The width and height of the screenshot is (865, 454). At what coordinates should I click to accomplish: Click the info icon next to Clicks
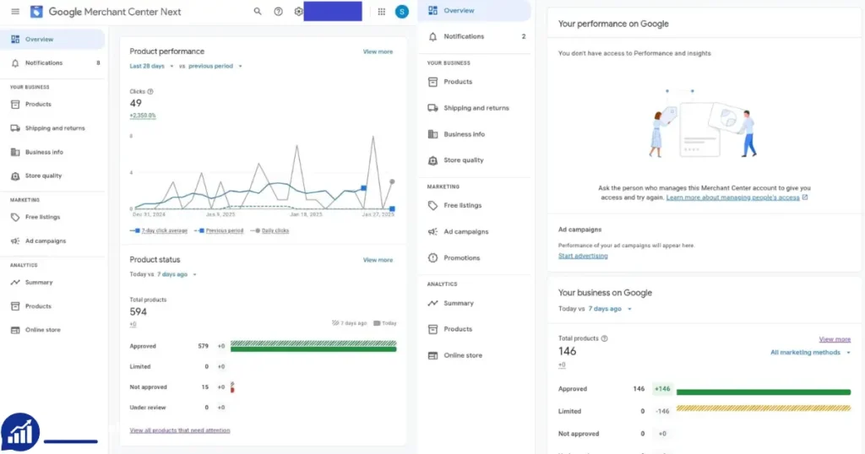click(x=150, y=91)
